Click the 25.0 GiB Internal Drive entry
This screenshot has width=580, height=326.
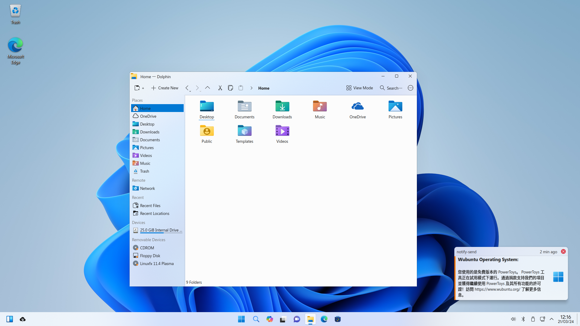160,230
